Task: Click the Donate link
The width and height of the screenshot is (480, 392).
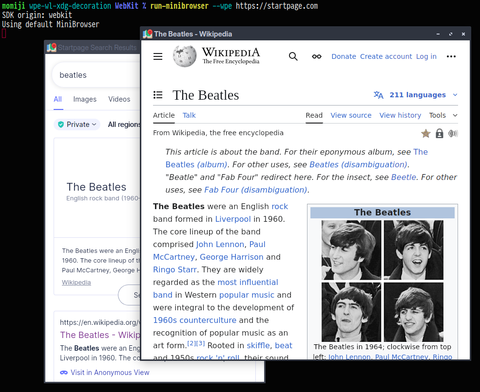Action: (344, 56)
